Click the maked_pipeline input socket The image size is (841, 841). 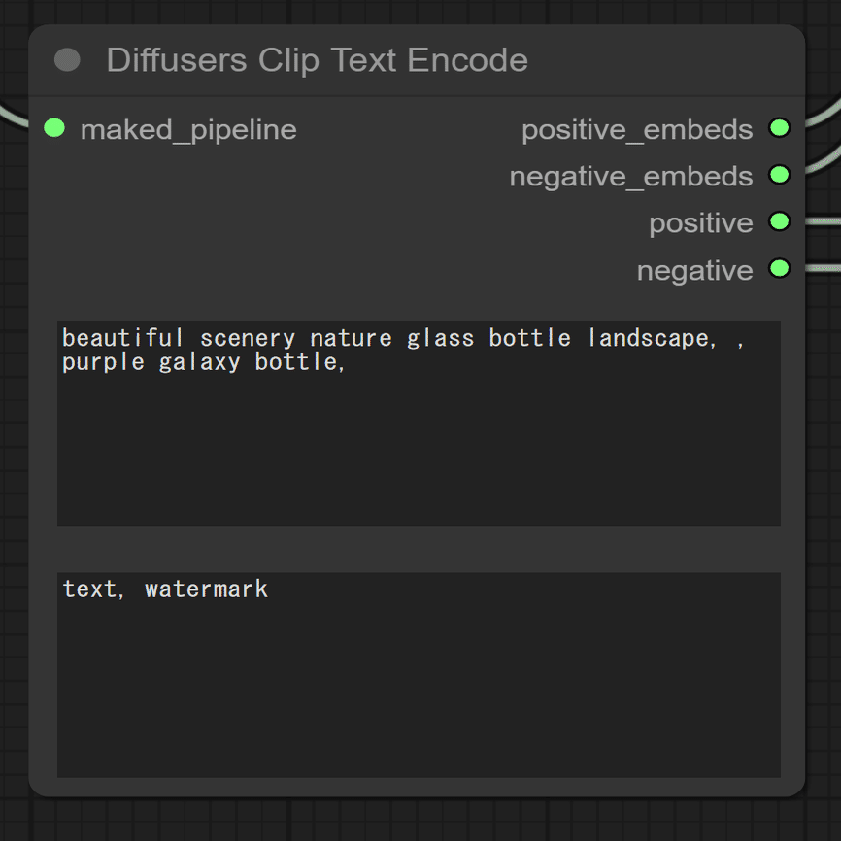(x=54, y=128)
